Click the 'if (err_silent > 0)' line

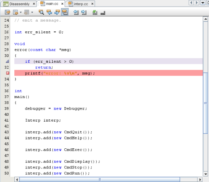[108, 61]
